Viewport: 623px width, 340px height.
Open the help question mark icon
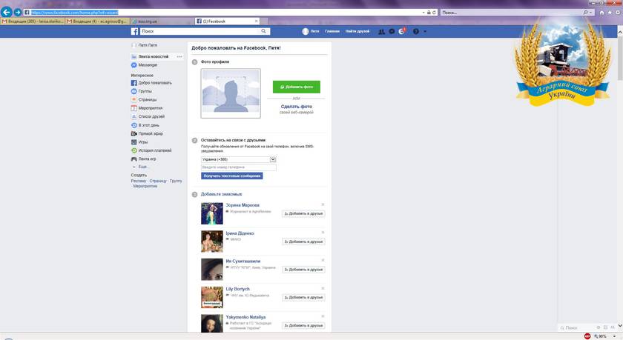pos(415,31)
